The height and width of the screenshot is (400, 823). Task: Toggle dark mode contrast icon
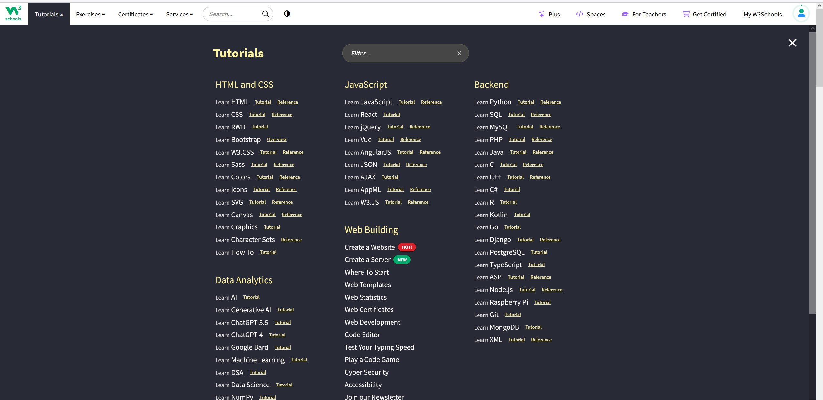pyautogui.click(x=287, y=14)
